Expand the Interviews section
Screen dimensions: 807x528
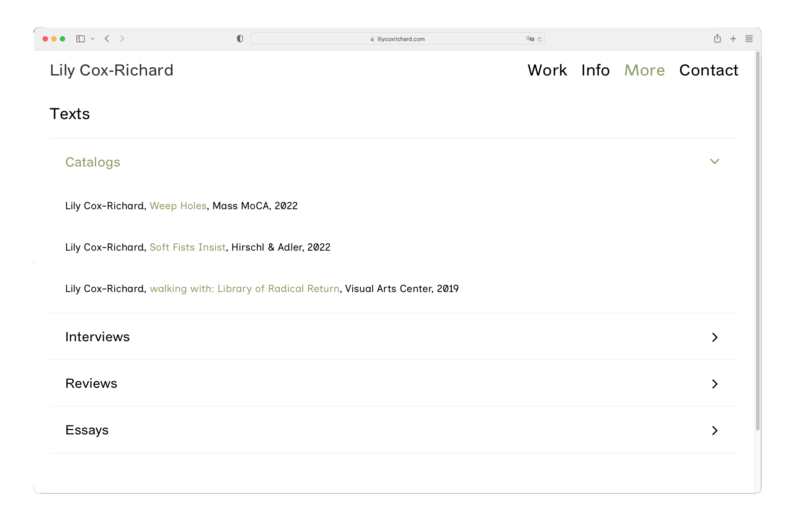point(714,337)
